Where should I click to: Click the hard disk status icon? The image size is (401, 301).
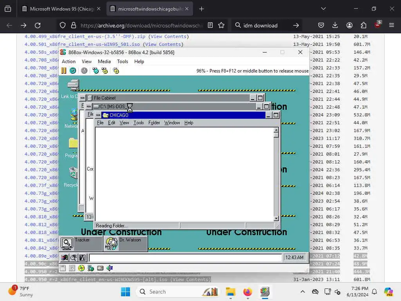(100, 268)
